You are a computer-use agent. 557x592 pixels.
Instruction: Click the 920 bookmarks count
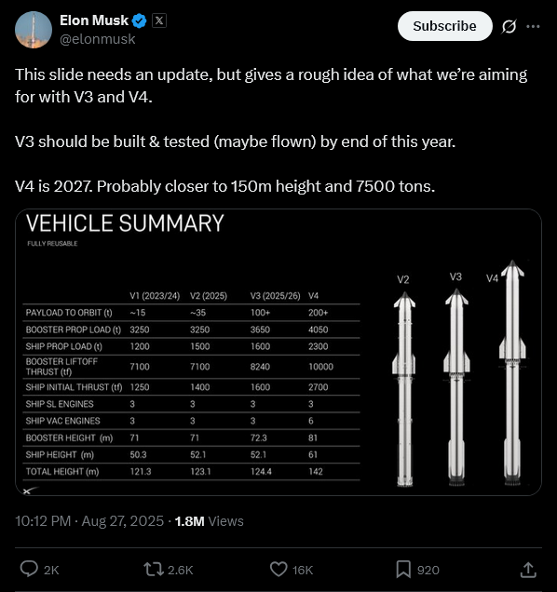pyautogui.click(x=428, y=570)
